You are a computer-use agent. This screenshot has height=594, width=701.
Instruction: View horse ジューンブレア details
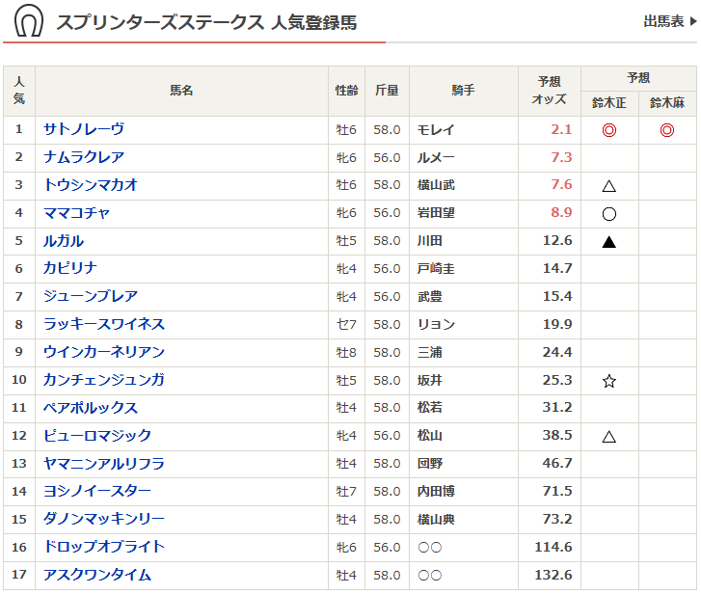91,296
